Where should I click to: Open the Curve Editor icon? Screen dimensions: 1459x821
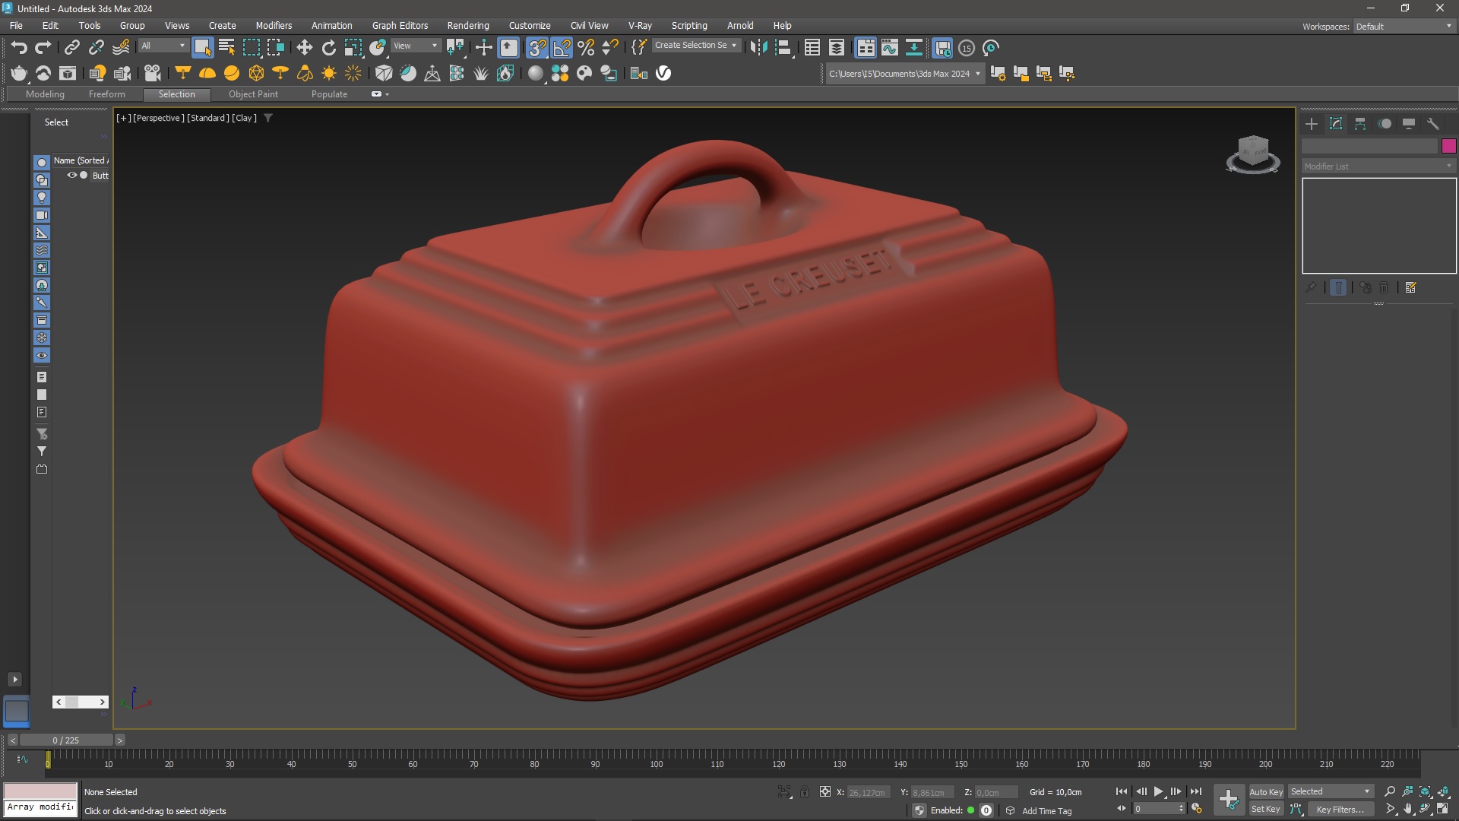point(890,48)
